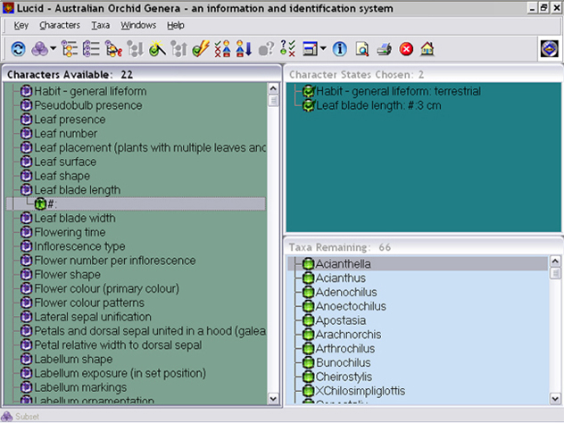Select 'Petal relative width to dorsal sepal' character
This screenshot has height=423, width=564.
coord(118,345)
